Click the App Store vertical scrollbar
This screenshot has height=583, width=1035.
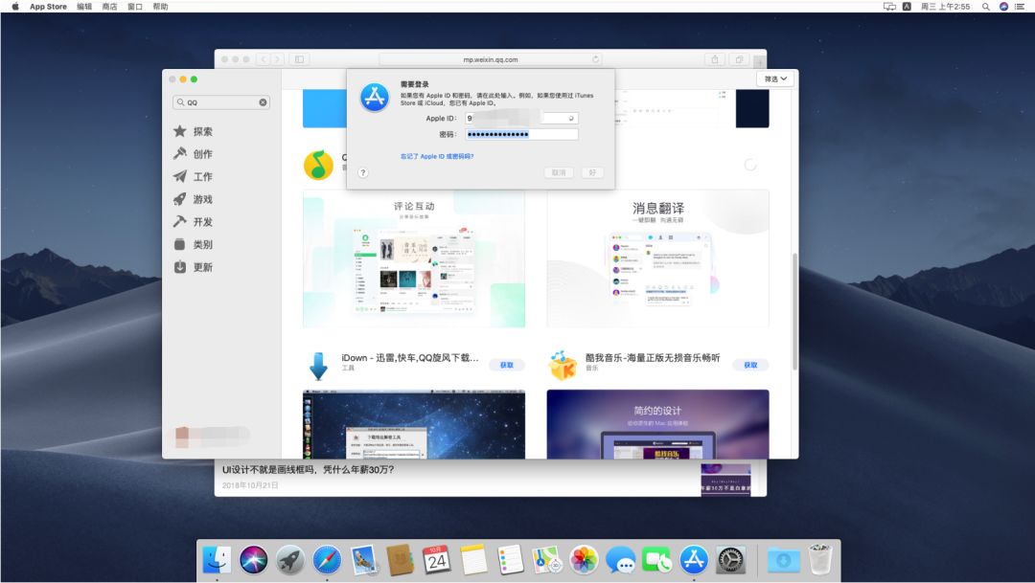pyautogui.click(x=794, y=311)
